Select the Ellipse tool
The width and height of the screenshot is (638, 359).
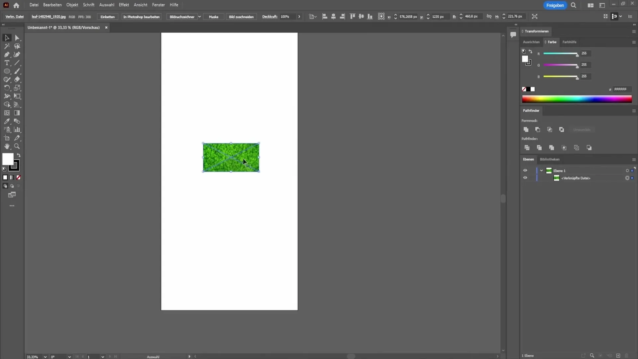pos(7,71)
